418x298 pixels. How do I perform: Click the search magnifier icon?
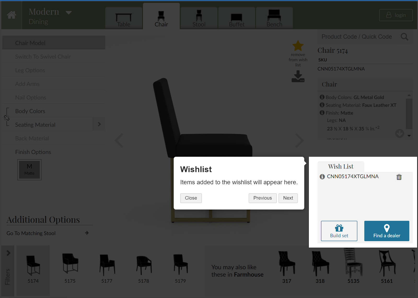pyautogui.click(x=404, y=37)
